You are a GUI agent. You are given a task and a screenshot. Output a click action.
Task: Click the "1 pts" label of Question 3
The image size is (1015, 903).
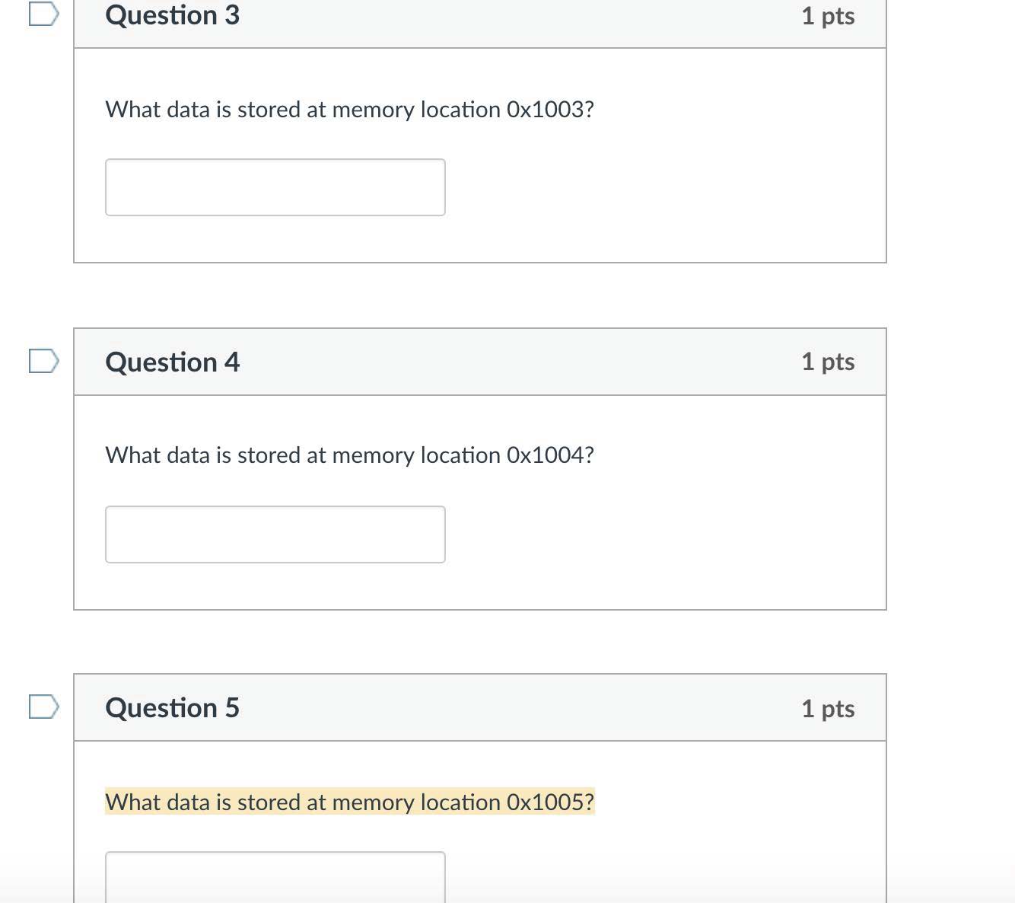click(x=828, y=16)
